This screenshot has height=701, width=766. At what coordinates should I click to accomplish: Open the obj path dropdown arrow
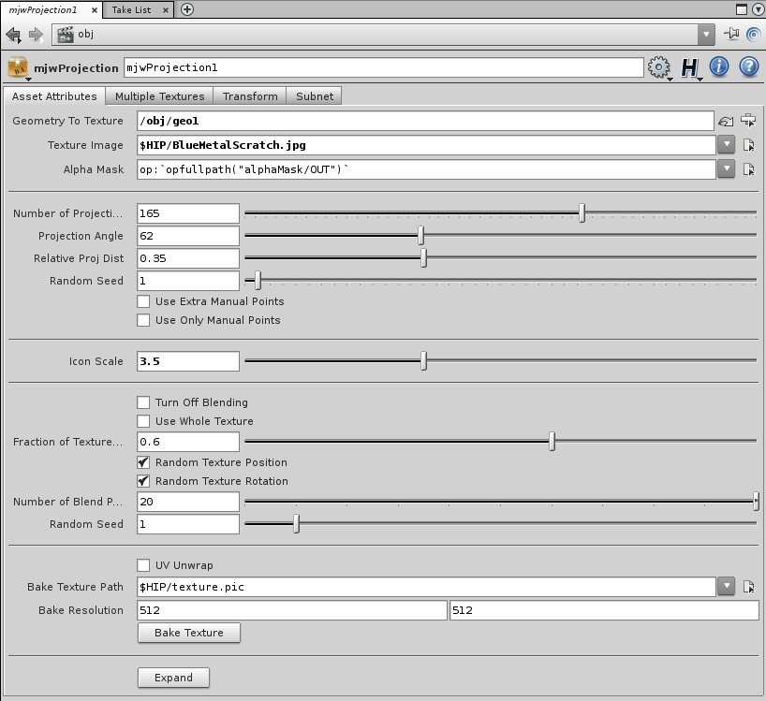706,35
